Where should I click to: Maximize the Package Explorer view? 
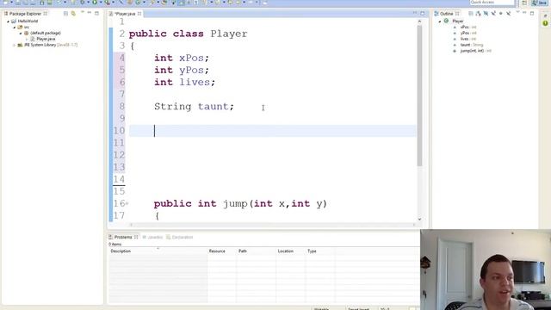(96, 14)
